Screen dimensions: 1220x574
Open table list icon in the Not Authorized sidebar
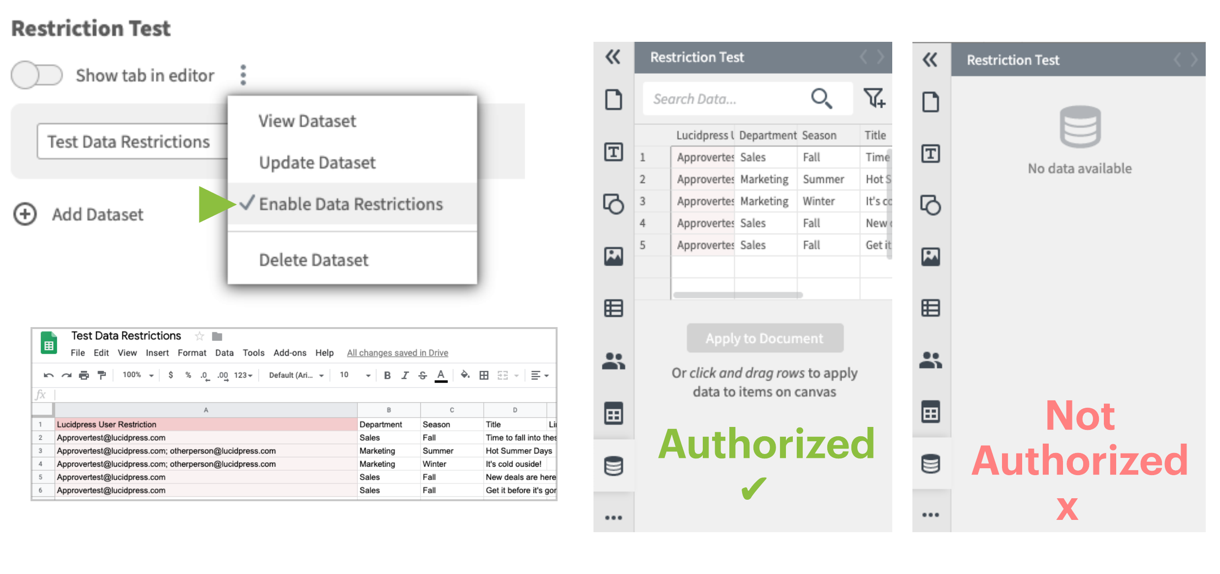click(930, 308)
